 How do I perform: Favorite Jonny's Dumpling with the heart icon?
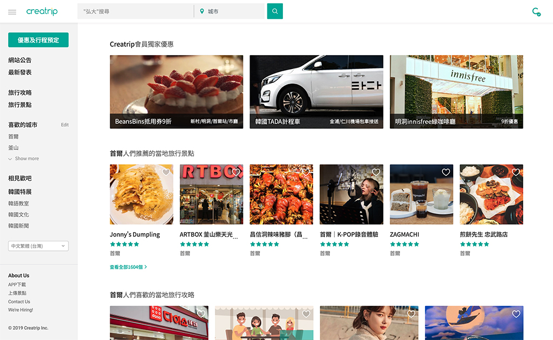point(166,172)
